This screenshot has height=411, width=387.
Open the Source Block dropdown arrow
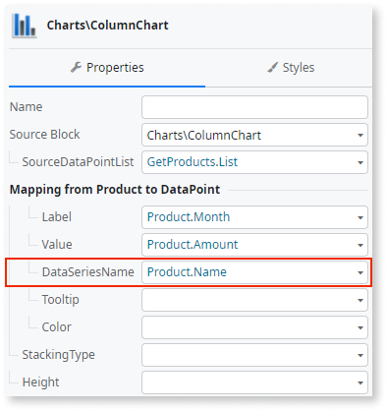pos(360,135)
